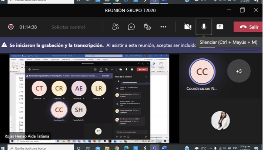Leave the meeting with the red Salir button

248,27
